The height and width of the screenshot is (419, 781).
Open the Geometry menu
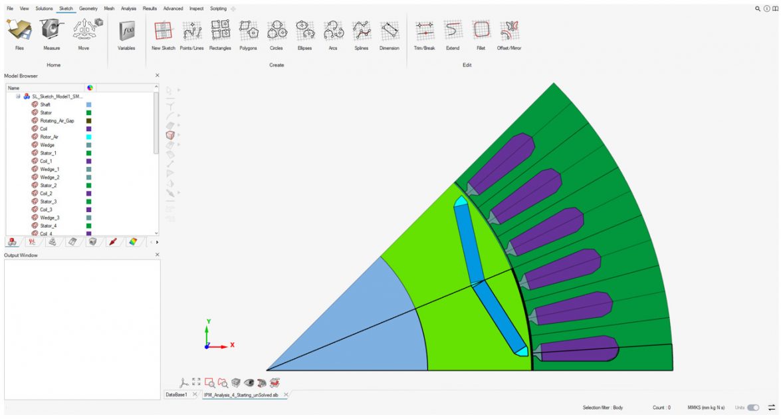(x=87, y=8)
